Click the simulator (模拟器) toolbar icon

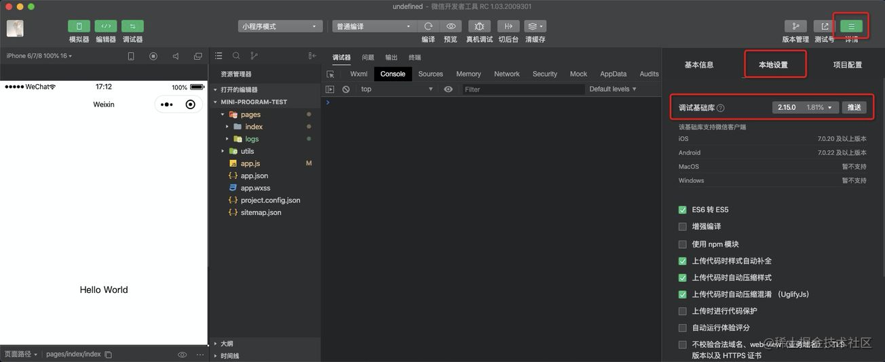tap(79, 26)
